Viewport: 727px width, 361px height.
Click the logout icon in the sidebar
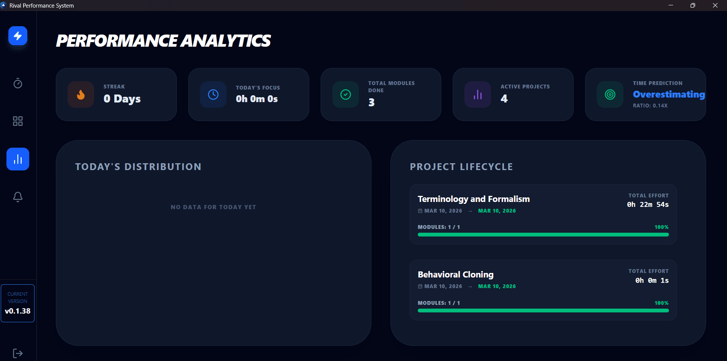coord(18,353)
